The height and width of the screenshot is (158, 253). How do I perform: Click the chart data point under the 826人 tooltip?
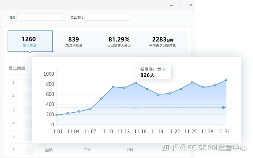[136, 83]
